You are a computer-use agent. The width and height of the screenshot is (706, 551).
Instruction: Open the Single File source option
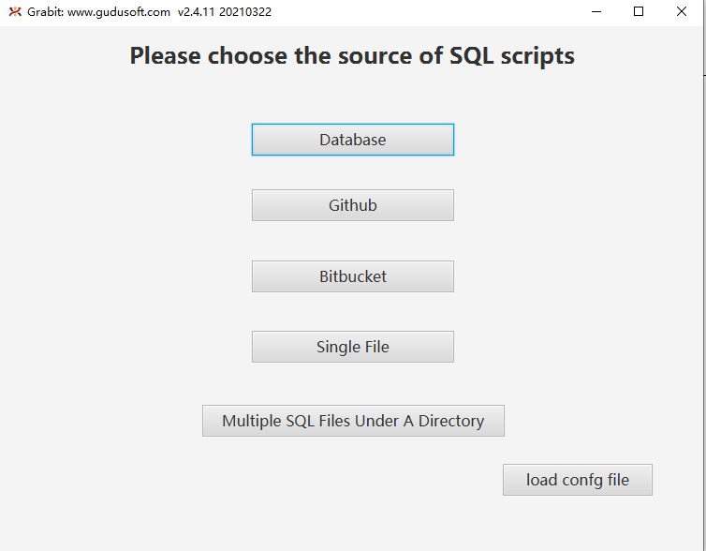click(353, 347)
